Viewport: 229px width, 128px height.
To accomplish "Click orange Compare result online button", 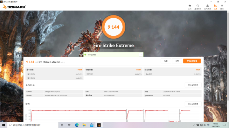I will point(192,61).
